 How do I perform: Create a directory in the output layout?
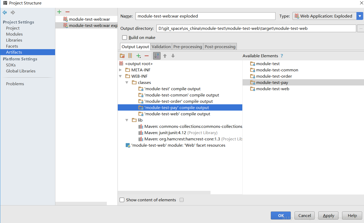[122, 56]
